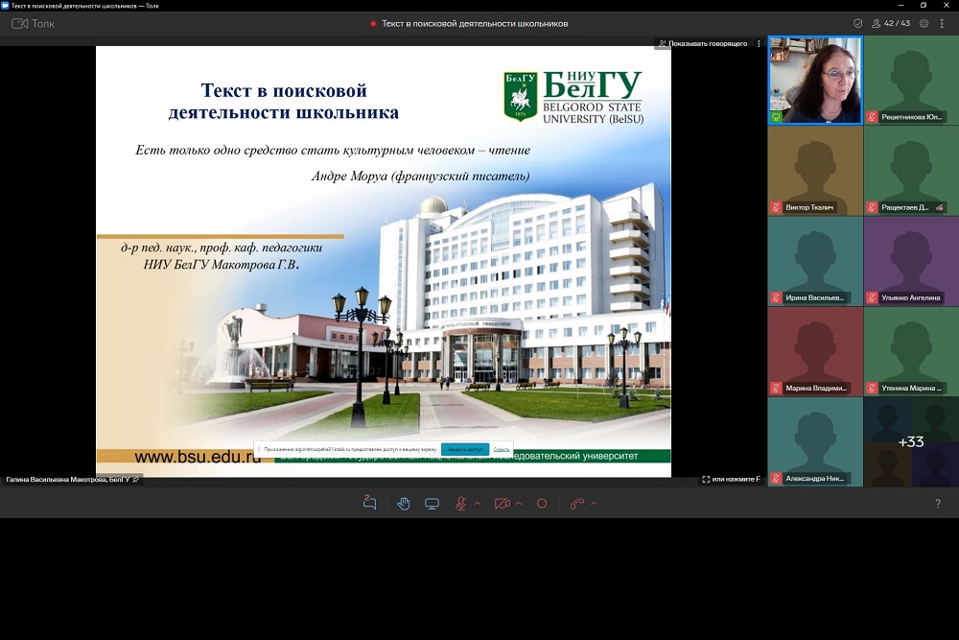Image resolution: width=959 pixels, height=640 pixels.
Task: Turn on the camera
Action: coord(502,504)
